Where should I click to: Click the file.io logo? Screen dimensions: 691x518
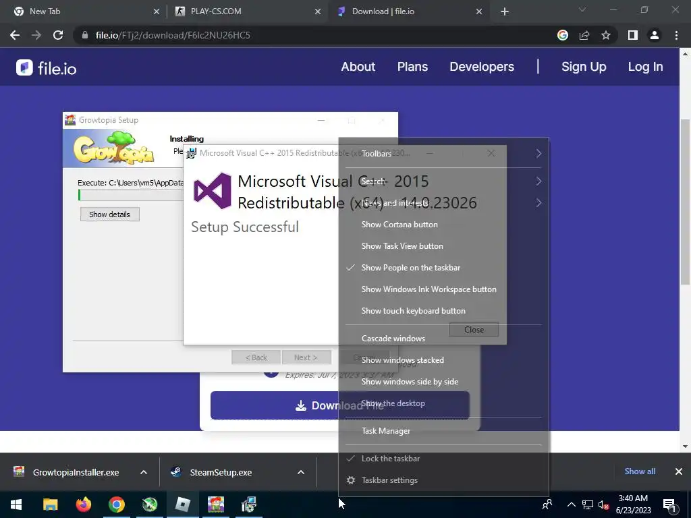click(x=47, y=68)
